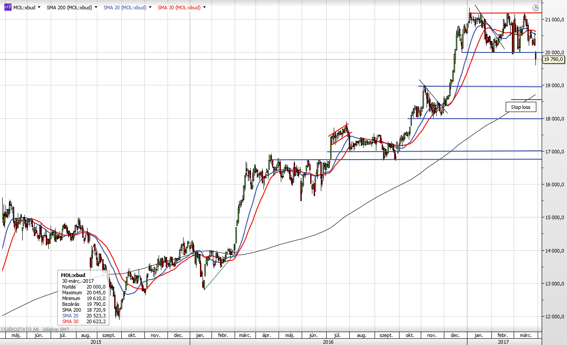Click the 2017 year label on the time axis
The height and width of the screenshot is (345, 567).
click(x=503, y=341)
